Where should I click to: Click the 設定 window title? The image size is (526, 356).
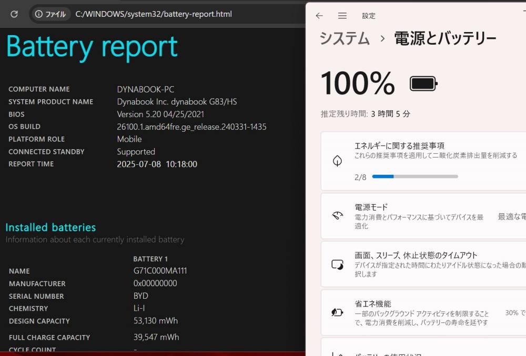[369, 16]
